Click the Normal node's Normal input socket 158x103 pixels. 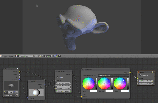coord(28,98)
